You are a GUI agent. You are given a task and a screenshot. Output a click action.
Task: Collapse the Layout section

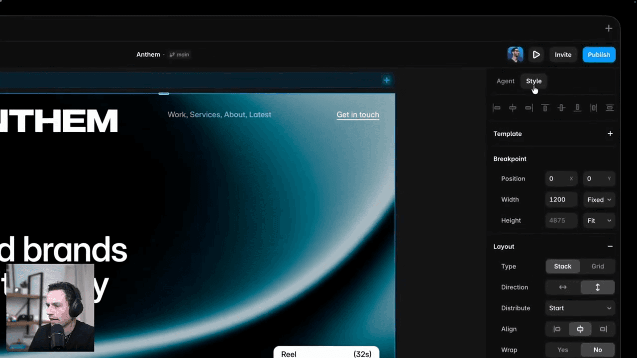tap(610, 247)
